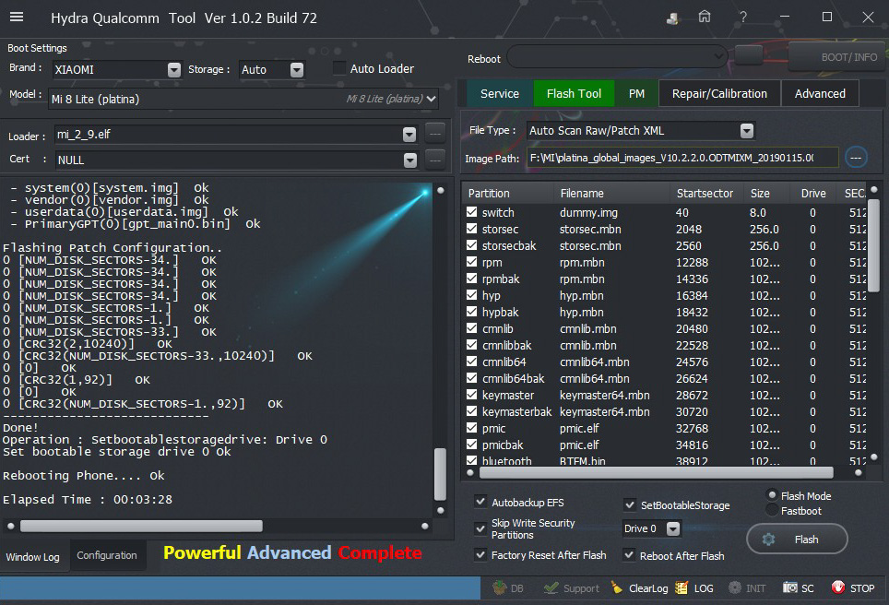Open Support from bottom bar
This screenshot has height=605, width=889.
pos(571,588)
